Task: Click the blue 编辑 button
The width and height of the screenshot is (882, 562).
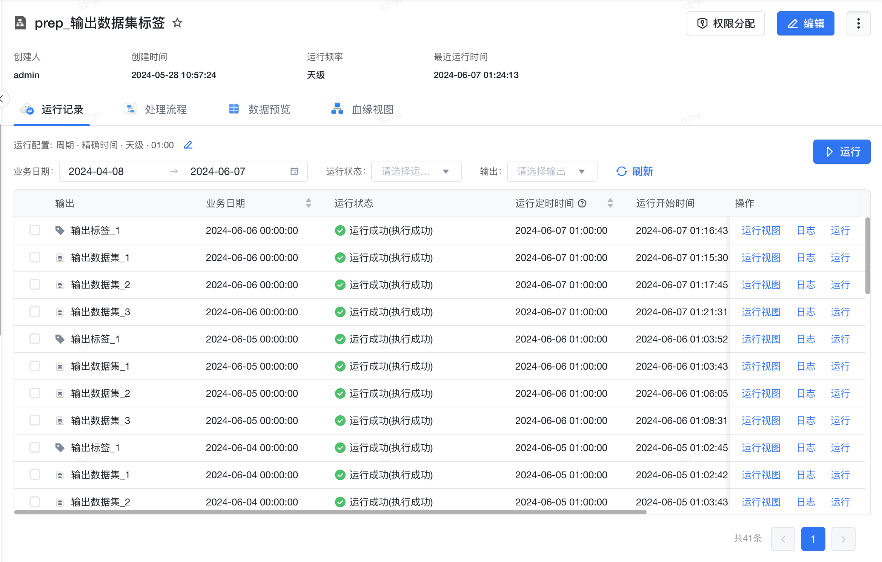Action: (x=805, y=23)
